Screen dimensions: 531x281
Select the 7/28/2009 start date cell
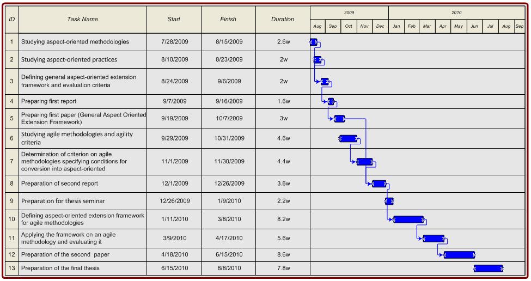[x=174, y=42]
